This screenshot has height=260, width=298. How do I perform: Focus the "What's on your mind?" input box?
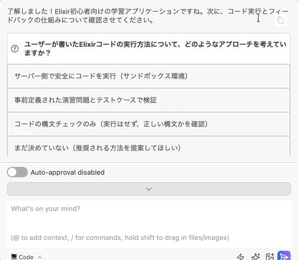[149, 224]
